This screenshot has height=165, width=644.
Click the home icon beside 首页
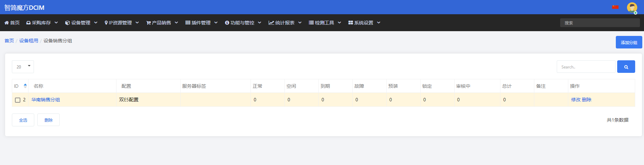pyautogui.click(x=6, y=23)
